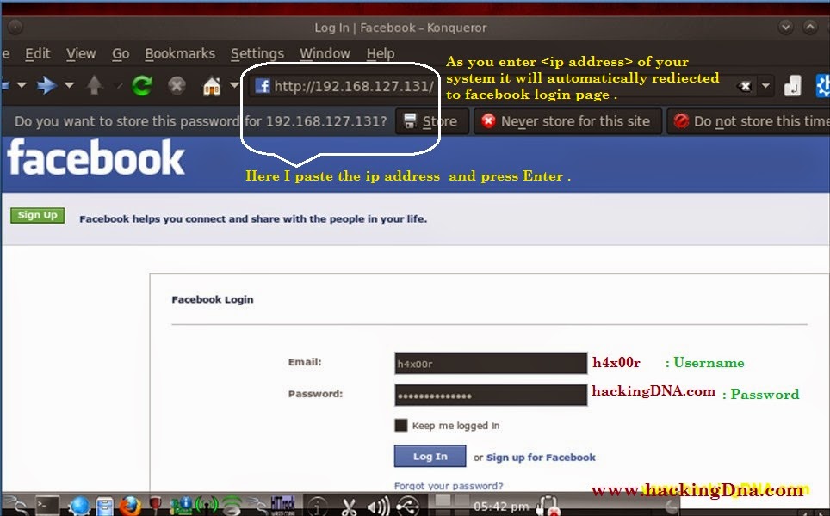Follow the Sign up for Facebook link
830x516 pixels.
click(541, 458)
